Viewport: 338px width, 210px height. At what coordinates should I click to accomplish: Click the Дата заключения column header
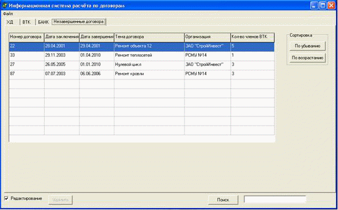[62, 38]
